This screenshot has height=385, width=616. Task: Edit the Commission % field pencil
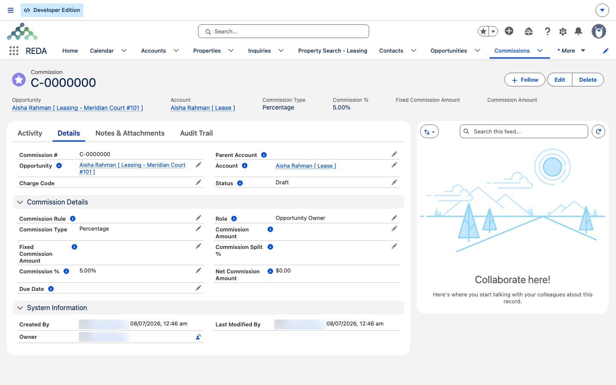(198, 271)
